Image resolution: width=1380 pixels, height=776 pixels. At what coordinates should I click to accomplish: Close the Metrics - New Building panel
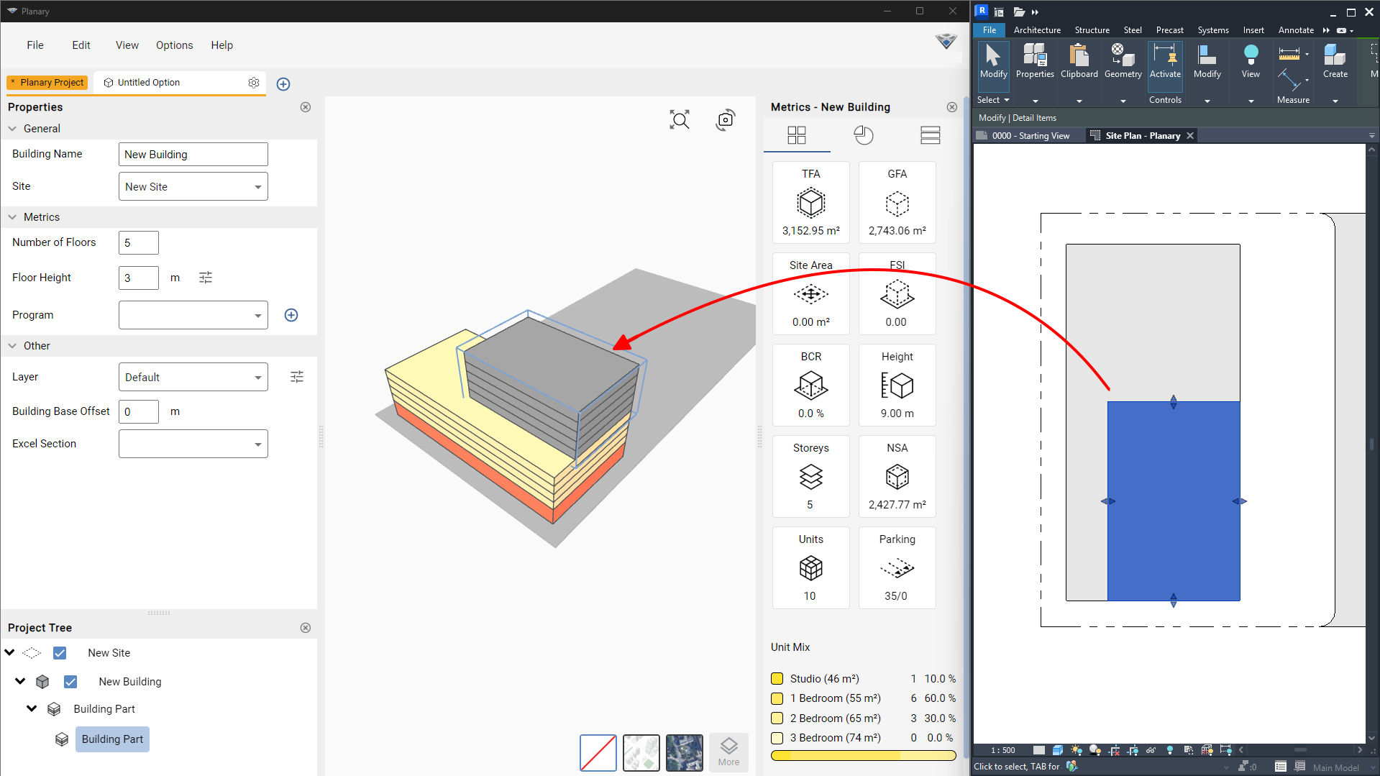(952, 107)
